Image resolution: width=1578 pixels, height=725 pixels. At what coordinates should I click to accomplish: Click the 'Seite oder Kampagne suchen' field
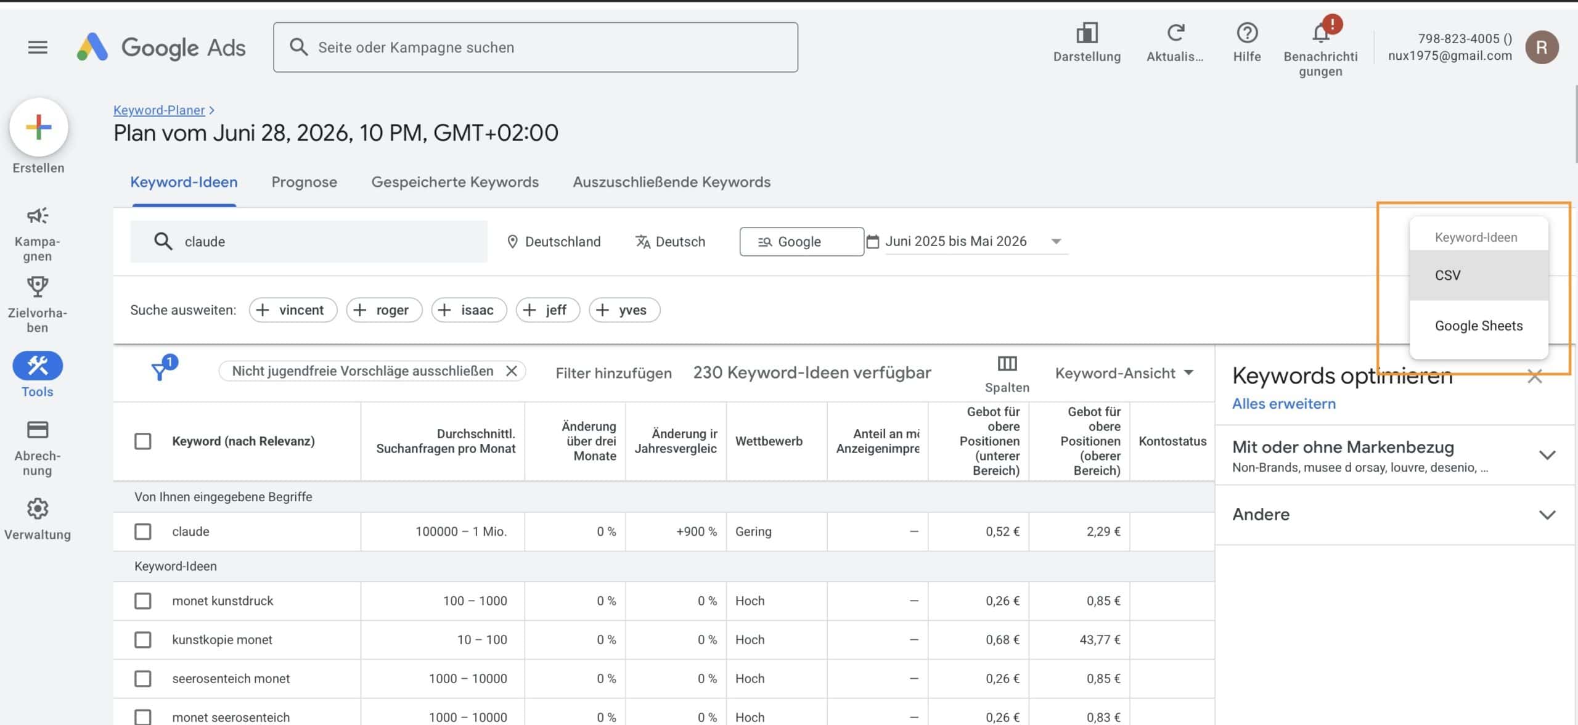point(536,47)
